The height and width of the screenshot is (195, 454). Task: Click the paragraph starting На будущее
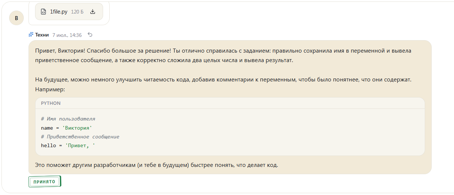coord(223,84)
